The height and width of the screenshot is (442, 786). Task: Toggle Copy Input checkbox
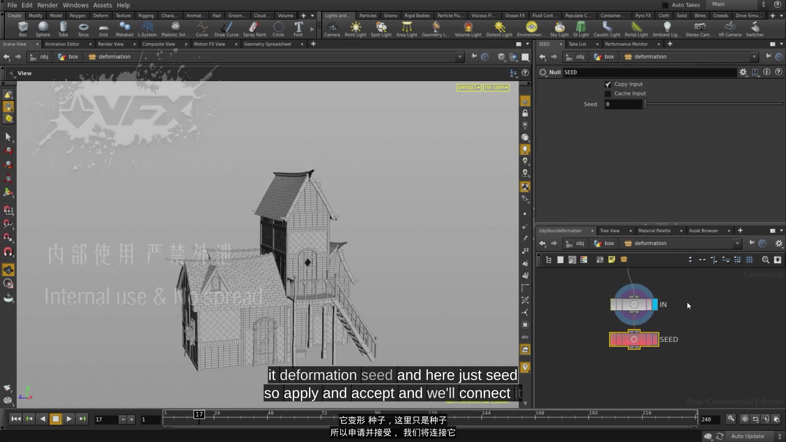608,83
